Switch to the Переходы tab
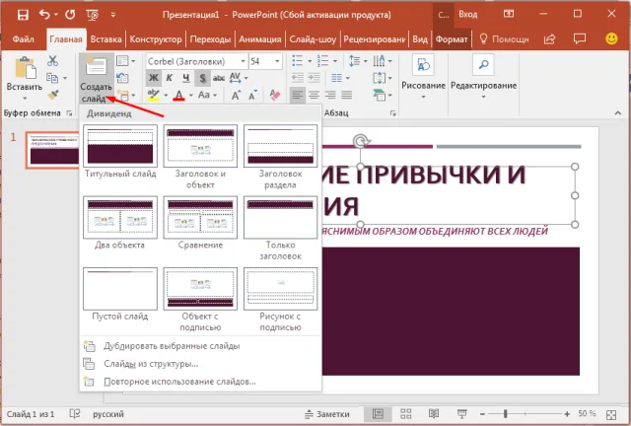 pyautogui.click(x=210, y=39)
